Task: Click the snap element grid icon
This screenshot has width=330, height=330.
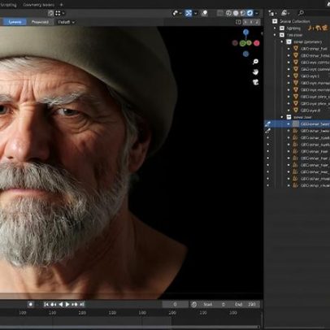Action: point(58,13)
